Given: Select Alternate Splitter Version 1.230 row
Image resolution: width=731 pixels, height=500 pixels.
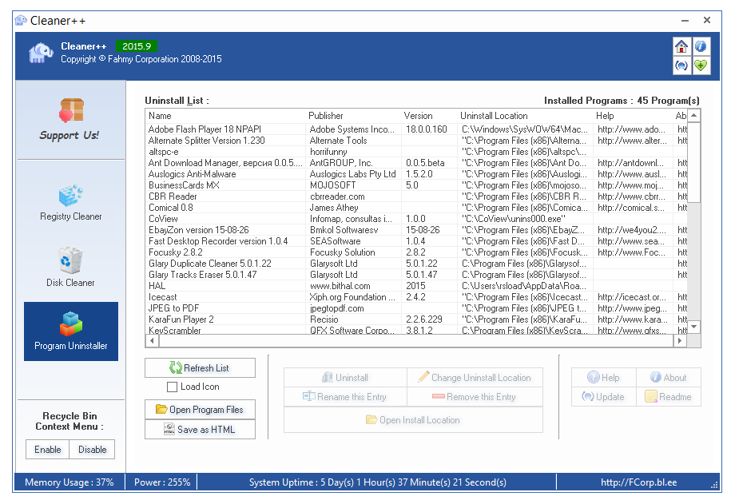Looking at the screenshot, I should (416, 141).
